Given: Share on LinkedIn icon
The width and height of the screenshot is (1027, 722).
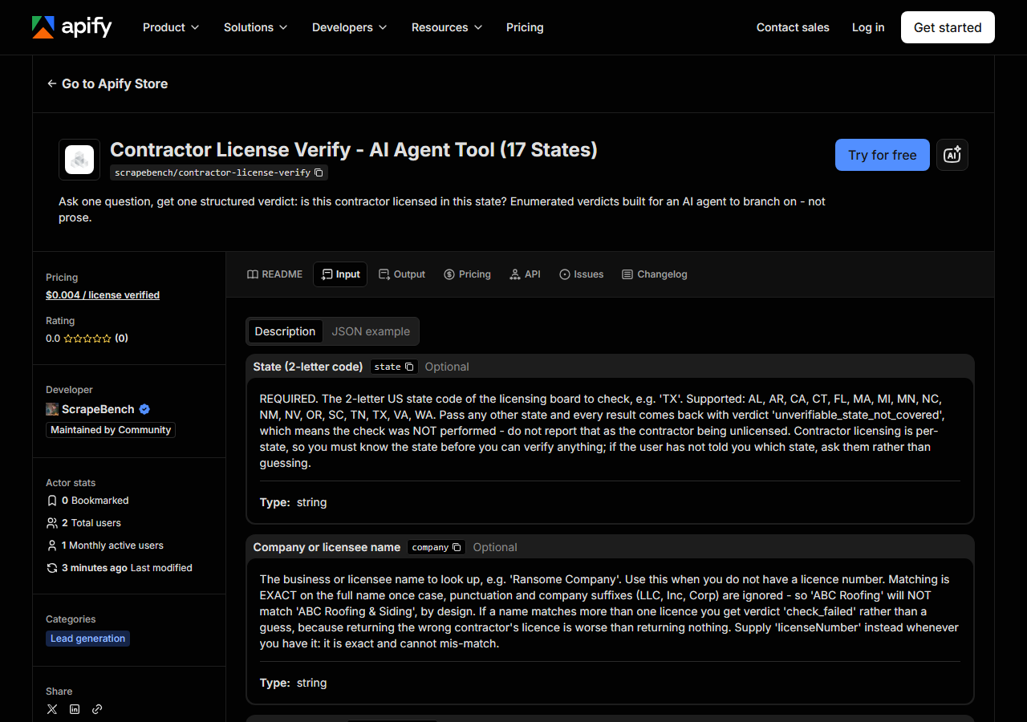Looking at the screenshot, I should (x=75, y=709).
